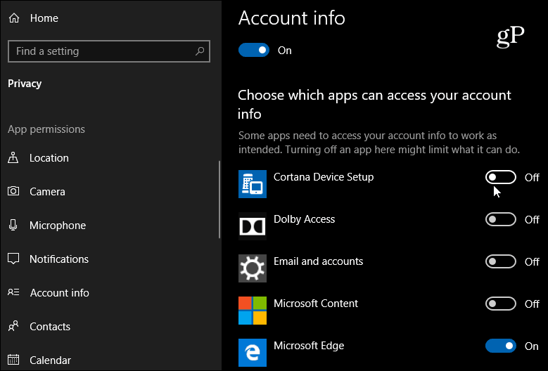Click the App permissions section label
Screen dimensions: 548x371
point(46,129)
